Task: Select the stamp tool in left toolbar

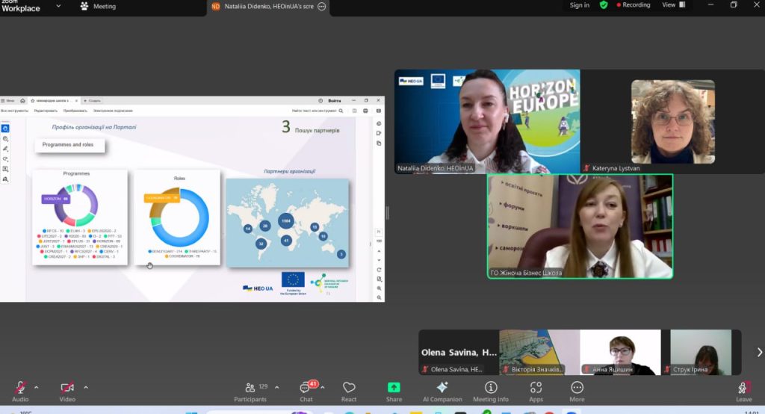Action: (x=5, y=179)
